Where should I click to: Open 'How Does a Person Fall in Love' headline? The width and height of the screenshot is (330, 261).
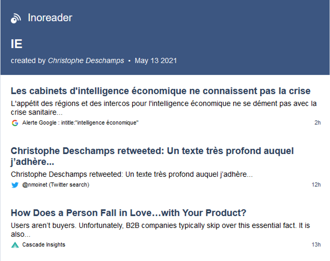coord(128,213)
